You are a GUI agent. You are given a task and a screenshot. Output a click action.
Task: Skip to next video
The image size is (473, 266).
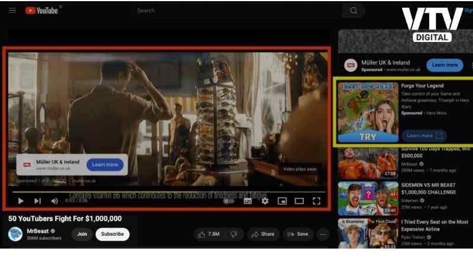(37, 201)
